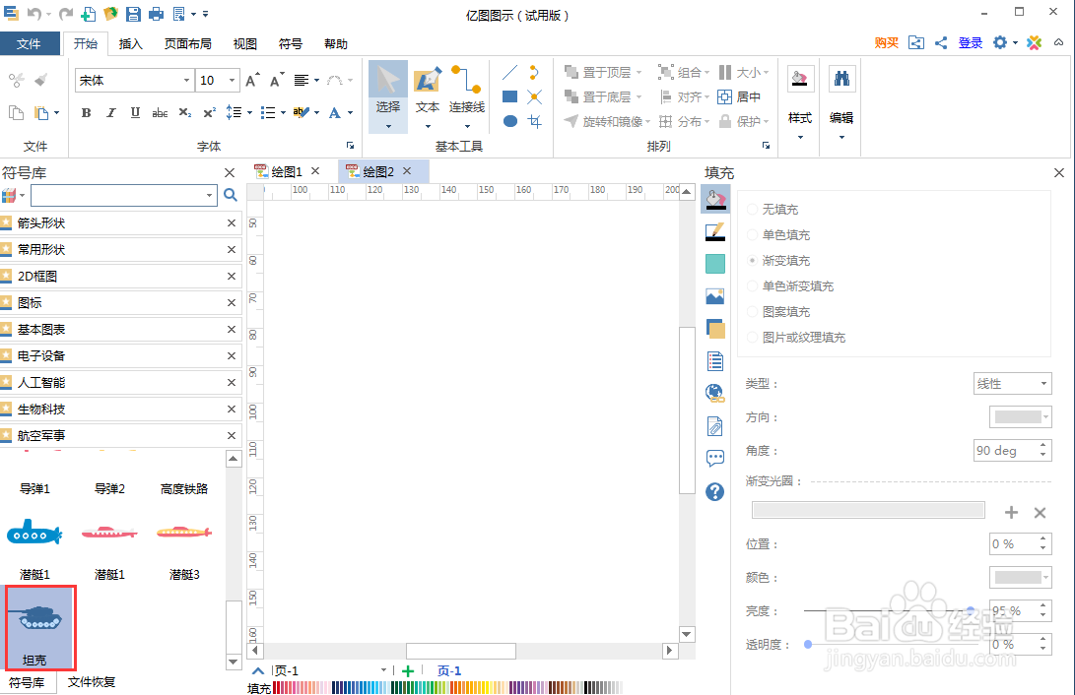Add a new page with plus button

pyautogui.click(x=408, y=671)
